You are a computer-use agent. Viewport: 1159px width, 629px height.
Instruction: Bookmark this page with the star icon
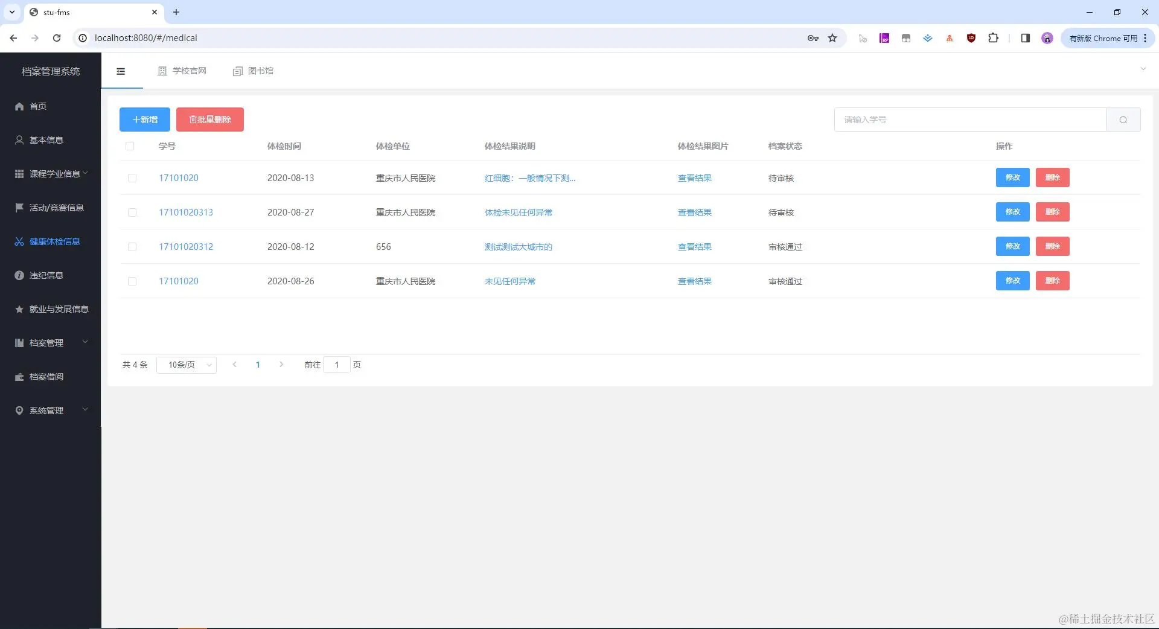click(832, 38)
